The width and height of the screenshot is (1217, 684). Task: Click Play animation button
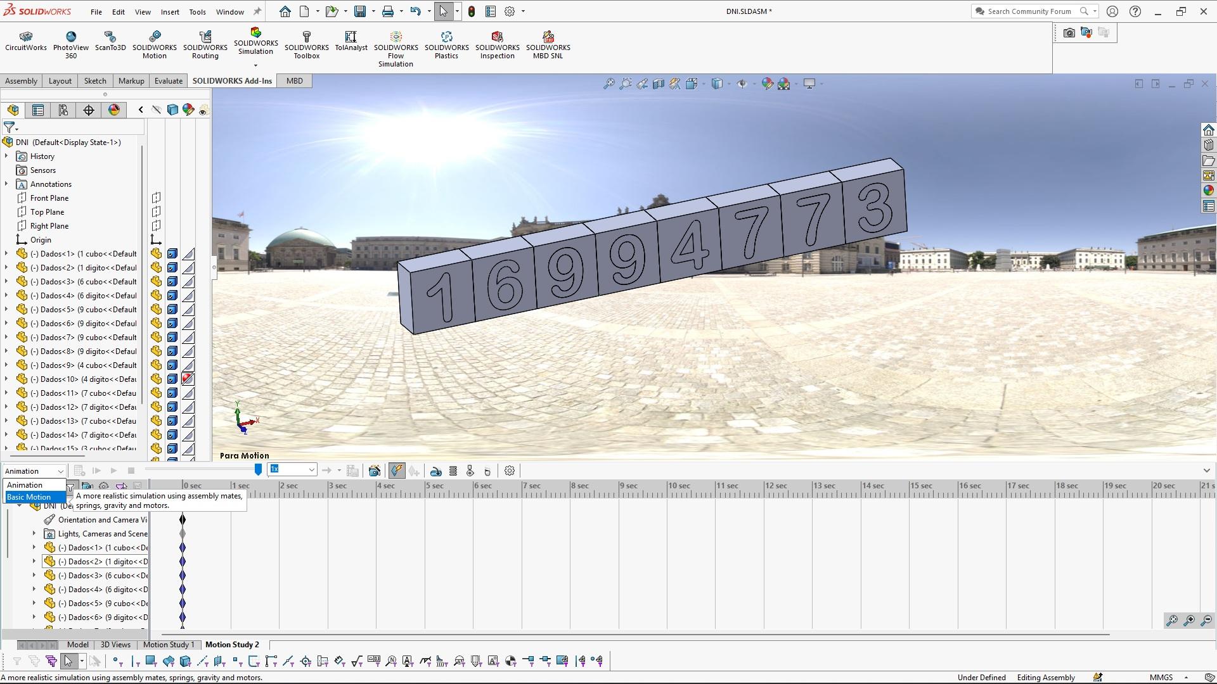[113, 471]
